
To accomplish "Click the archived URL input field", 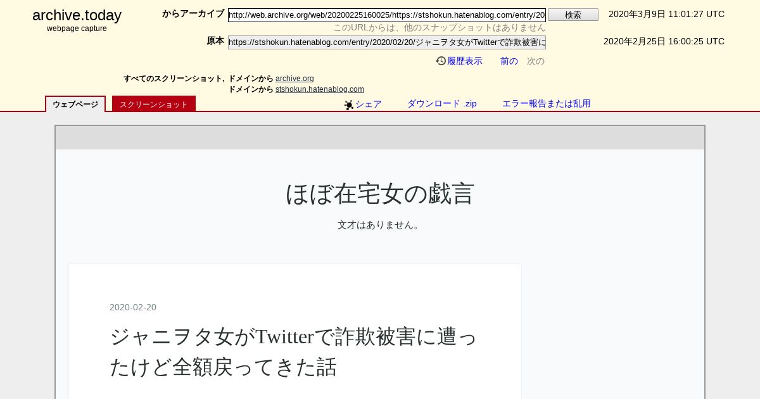I will tap(387, 15).
